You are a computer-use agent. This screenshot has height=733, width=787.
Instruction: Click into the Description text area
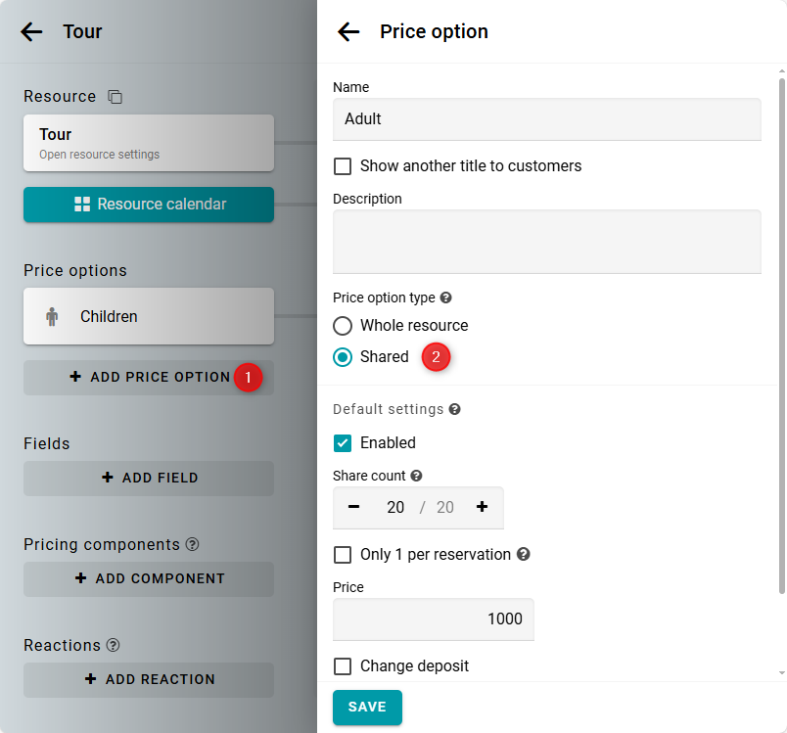point(546,242)
